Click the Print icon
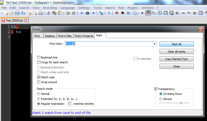 click(x=41, y=13)
